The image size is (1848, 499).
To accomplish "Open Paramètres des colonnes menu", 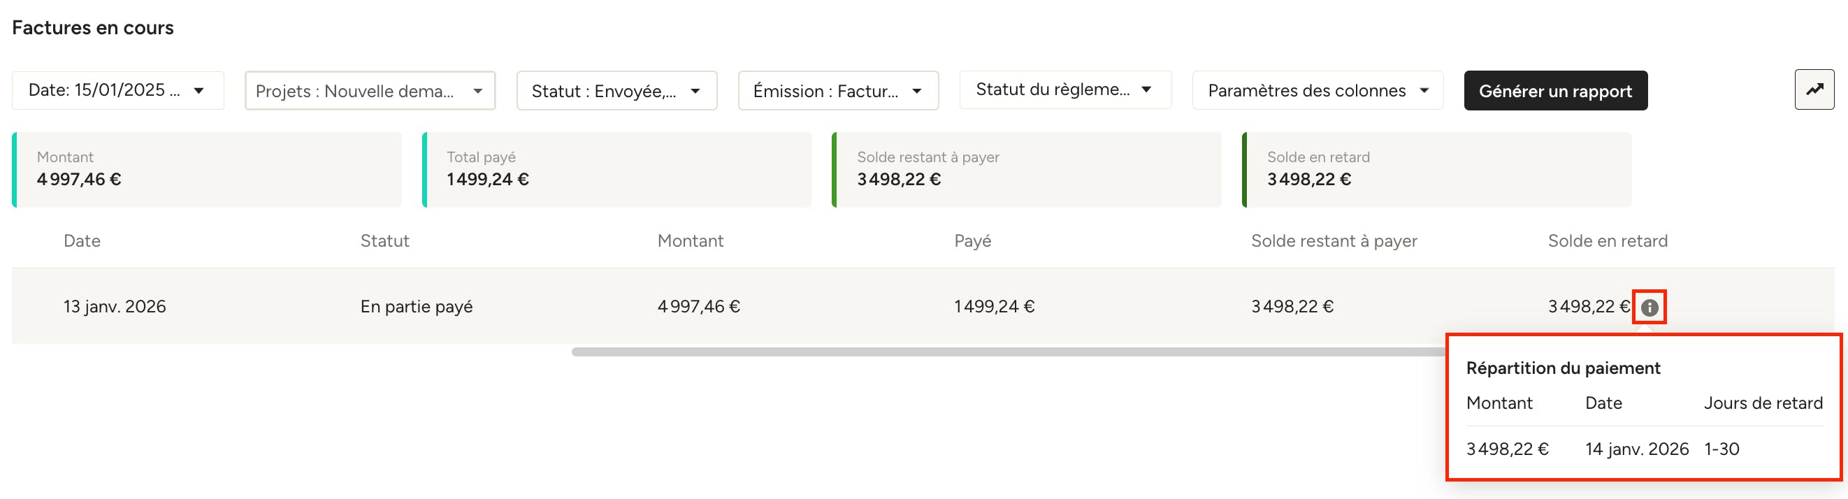I will 1317,90.
